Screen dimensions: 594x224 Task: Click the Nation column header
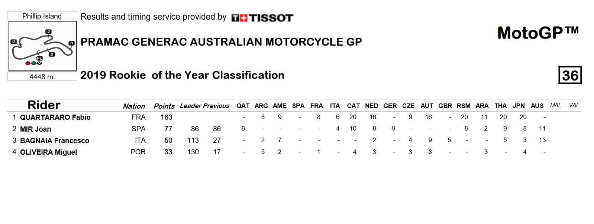[134, 106]
